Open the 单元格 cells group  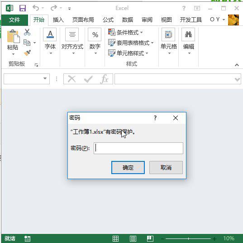point(169,41)
